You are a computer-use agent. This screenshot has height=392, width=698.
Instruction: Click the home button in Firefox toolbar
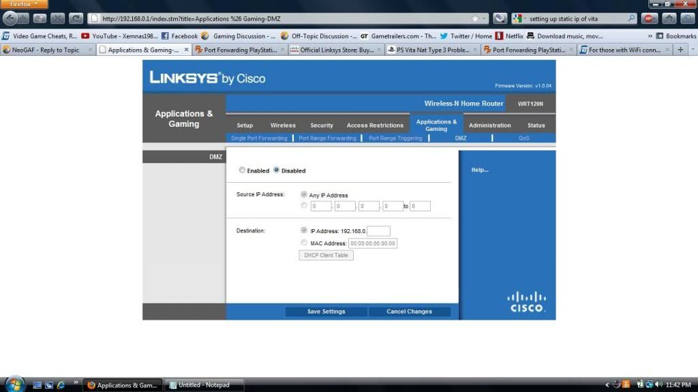coord(669,18)
